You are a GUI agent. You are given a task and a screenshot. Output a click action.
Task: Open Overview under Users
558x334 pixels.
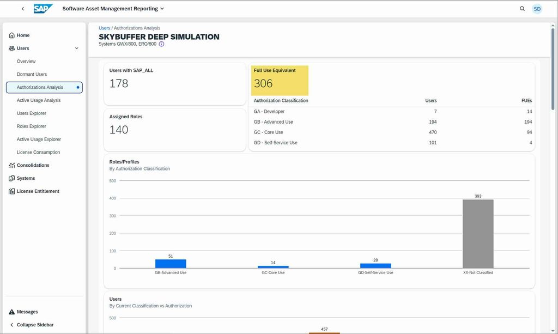click(x=26, y=61)
